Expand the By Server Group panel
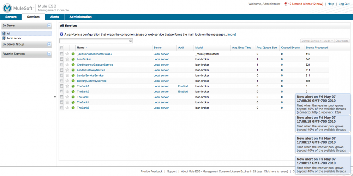 pyautogui.click(x=49, y=44)
